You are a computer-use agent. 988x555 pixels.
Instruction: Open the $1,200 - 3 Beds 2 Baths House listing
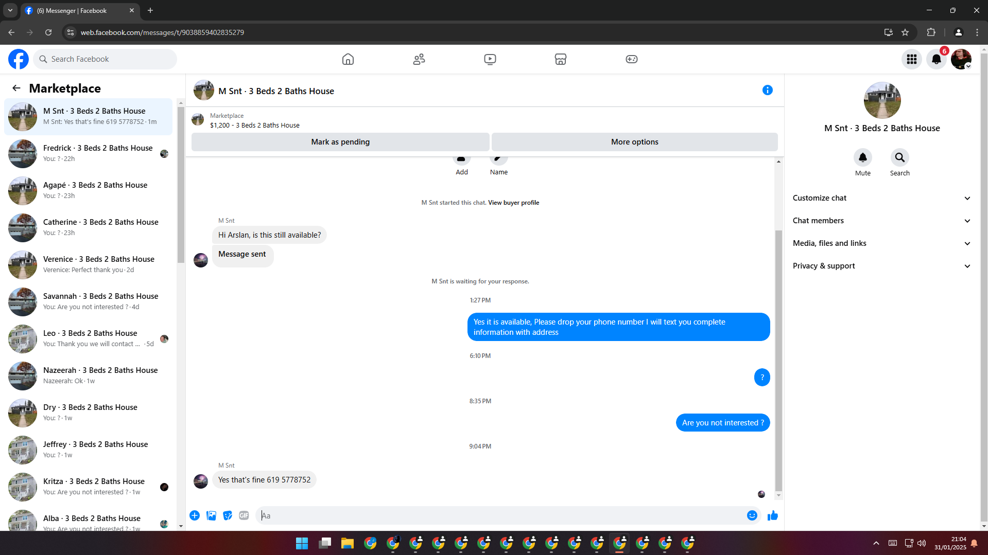[254, 126]
